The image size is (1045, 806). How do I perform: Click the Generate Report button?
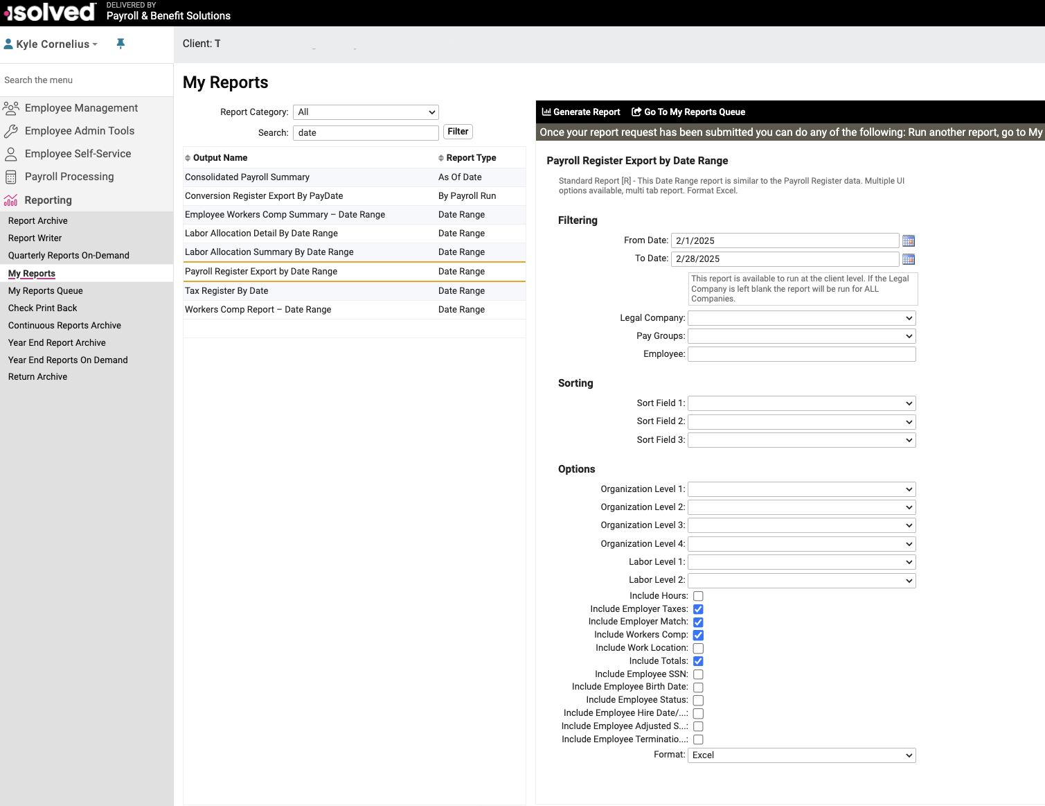coord(580,112)
